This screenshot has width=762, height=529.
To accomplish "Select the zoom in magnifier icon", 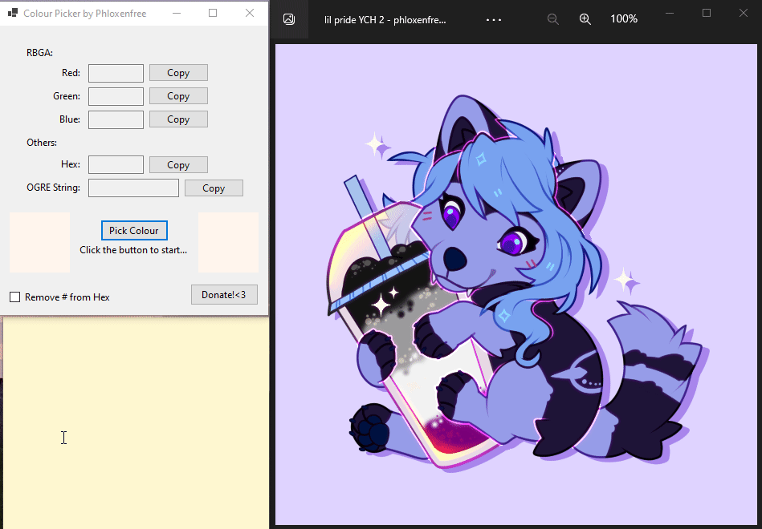I will 585,18.
